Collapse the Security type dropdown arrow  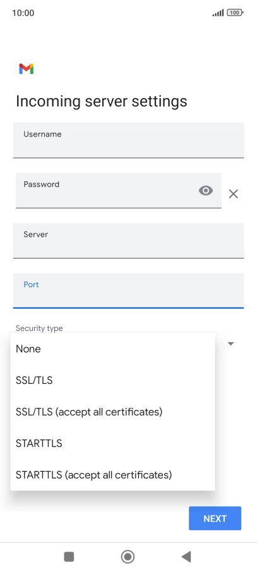(x=230, y=343)
